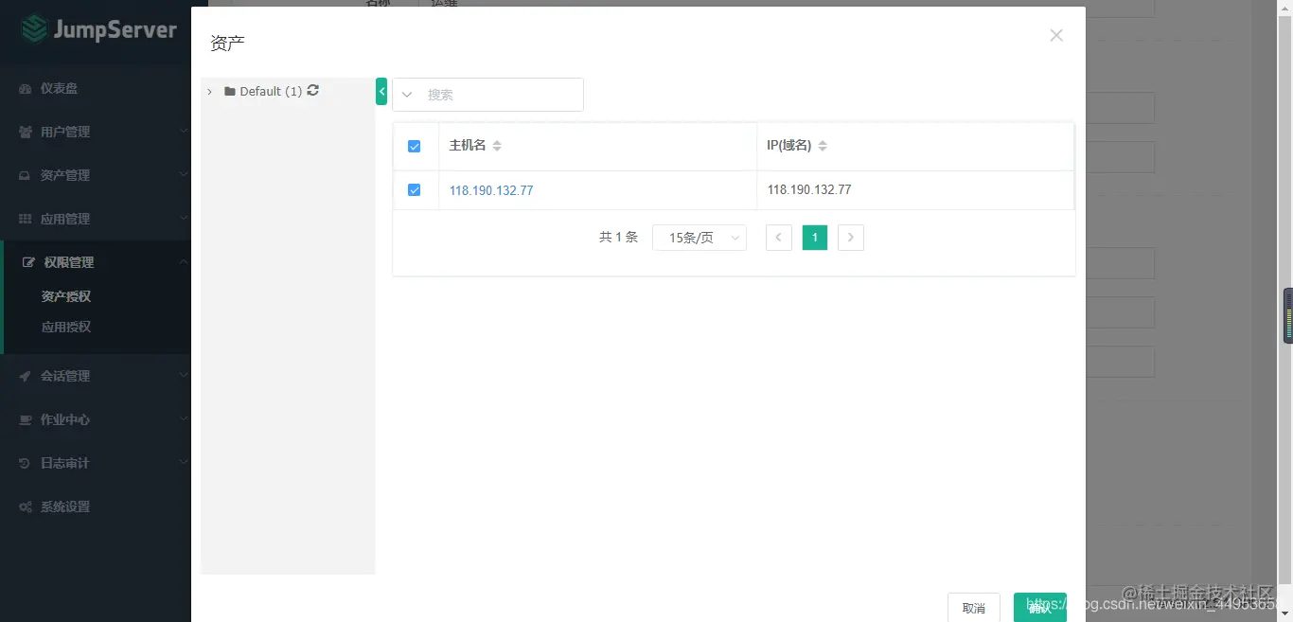
Task: Expand the Default tree node arrow
Action: coord(209,92)
